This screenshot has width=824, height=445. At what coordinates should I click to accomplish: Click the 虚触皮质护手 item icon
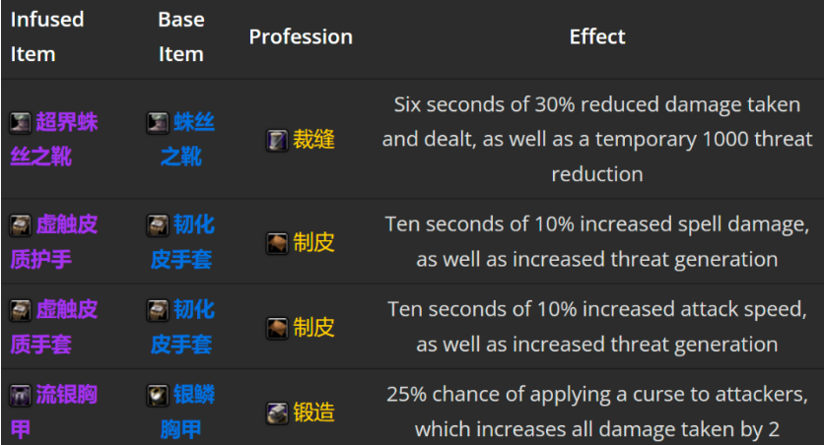click(21, 225)
